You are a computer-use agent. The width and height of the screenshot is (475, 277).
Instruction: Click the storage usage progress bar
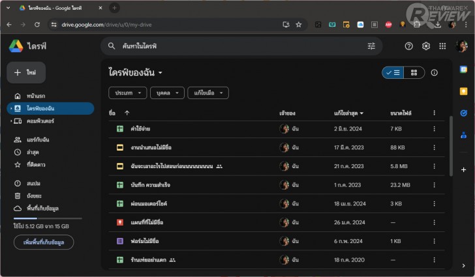[48, 218]
